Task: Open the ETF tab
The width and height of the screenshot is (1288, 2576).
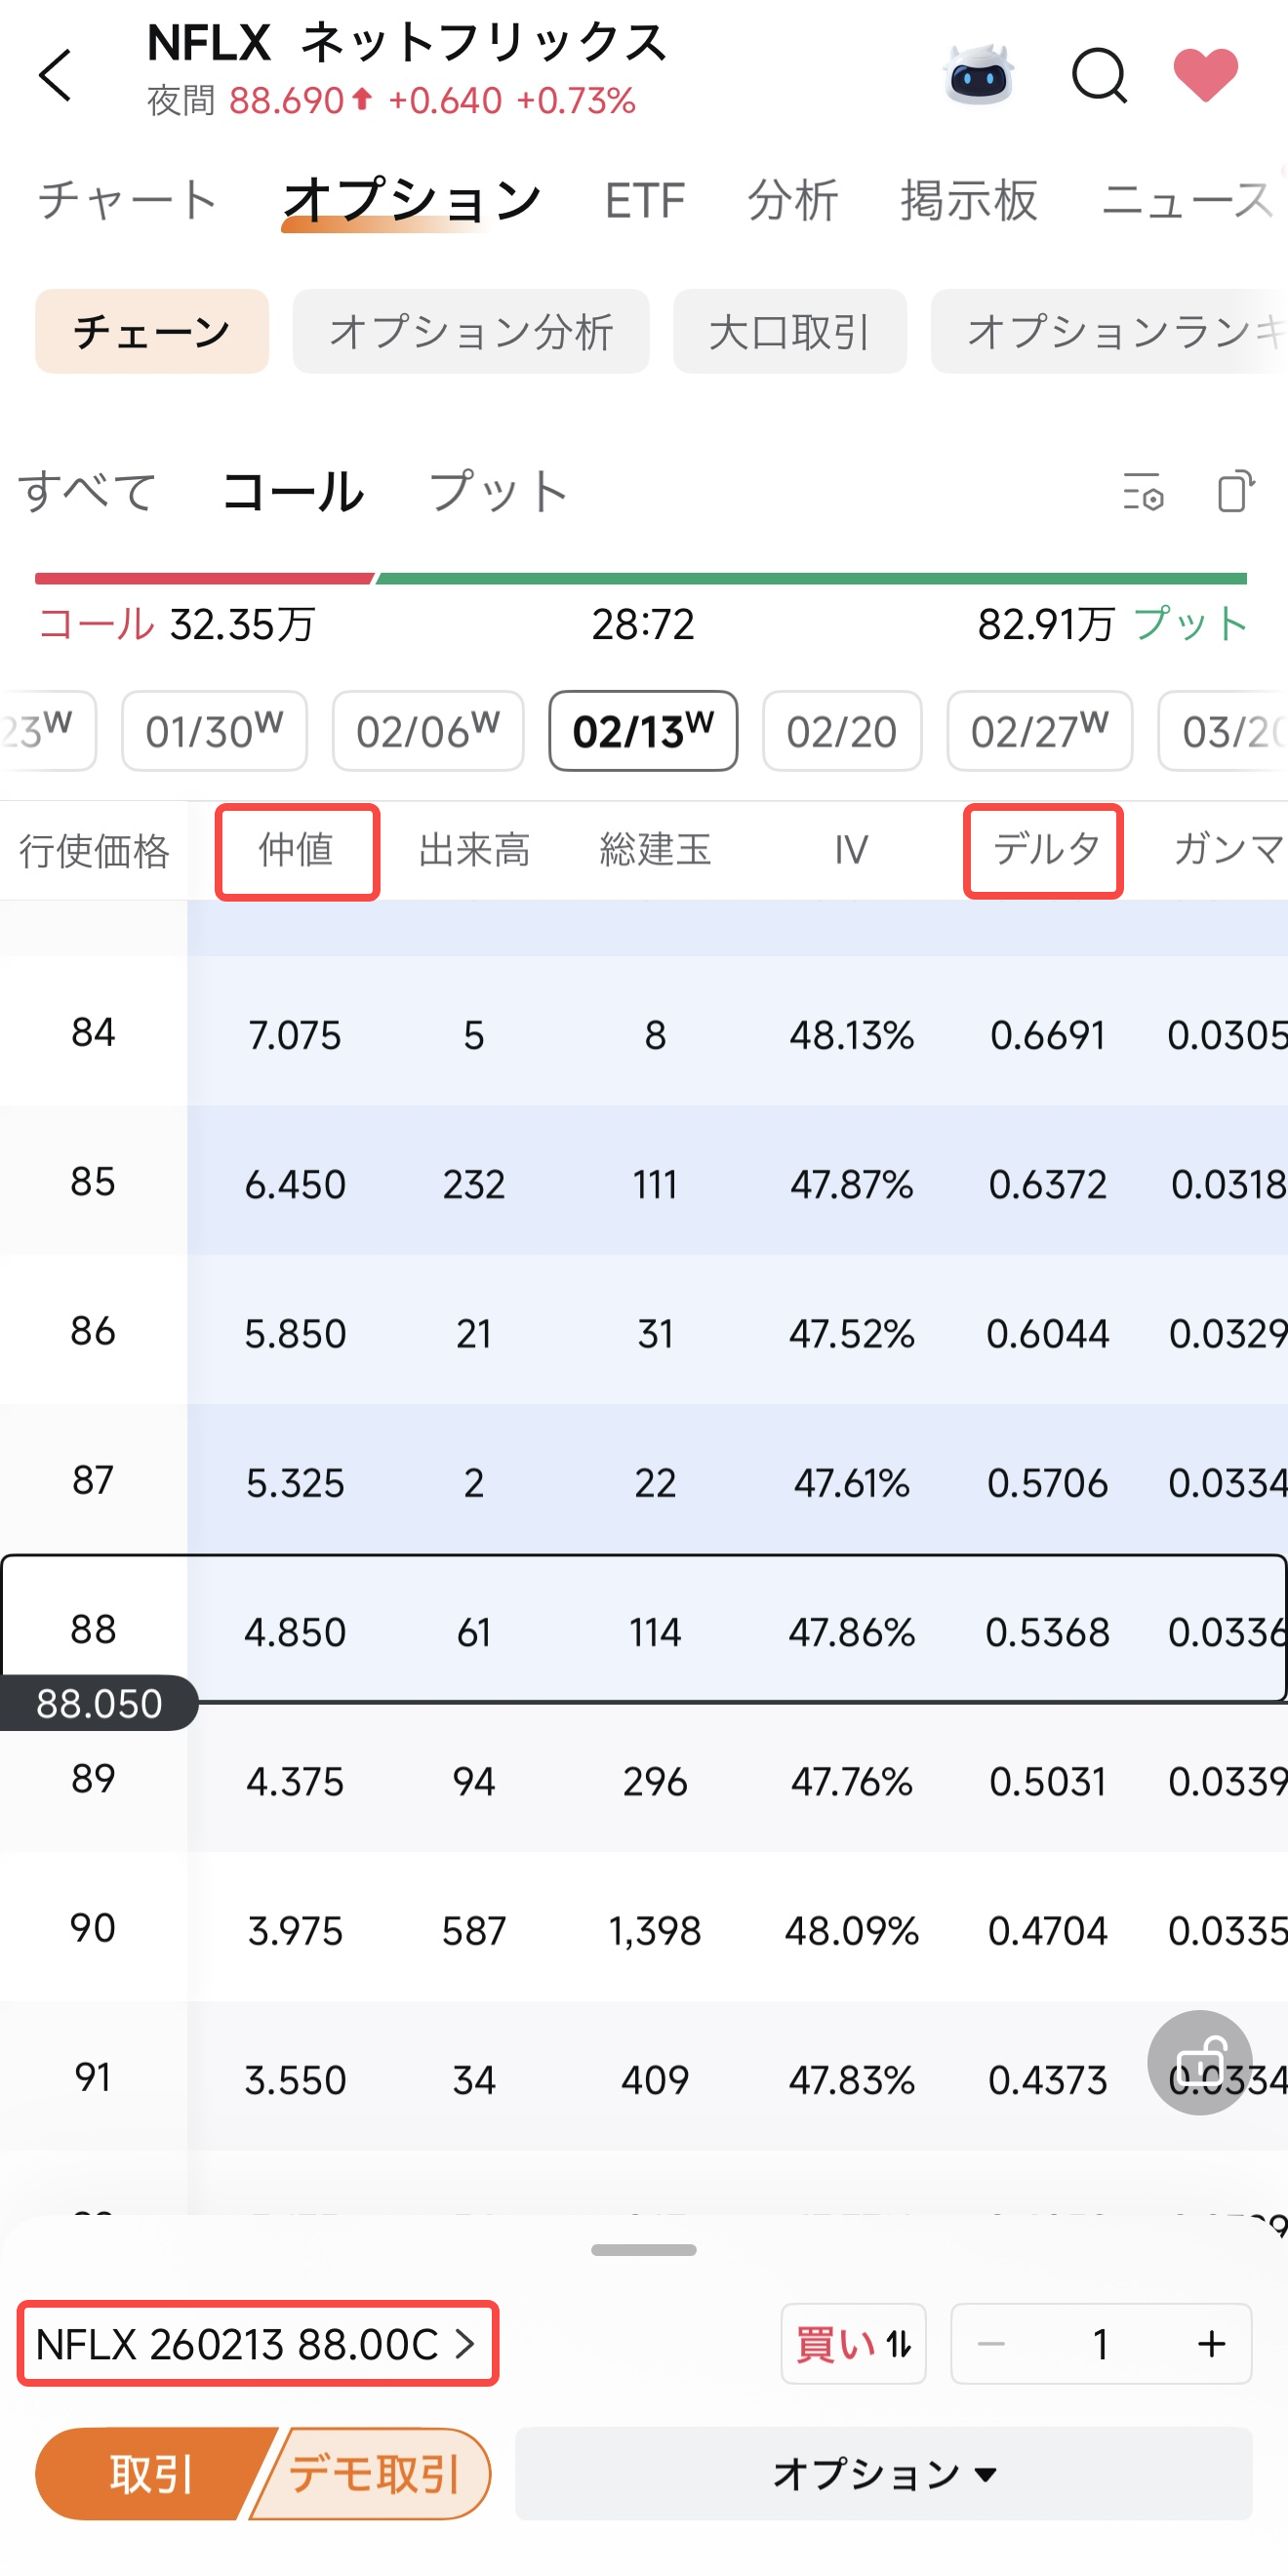Action: tap(644, 200)
